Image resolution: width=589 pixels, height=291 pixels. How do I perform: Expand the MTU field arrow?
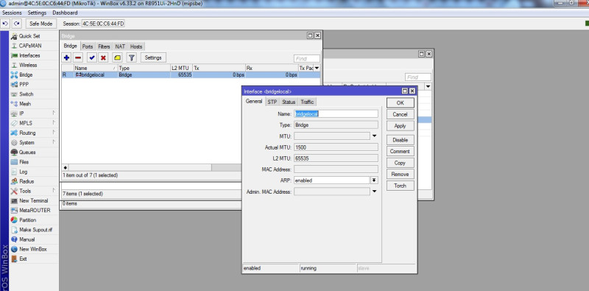coord(375,136)
